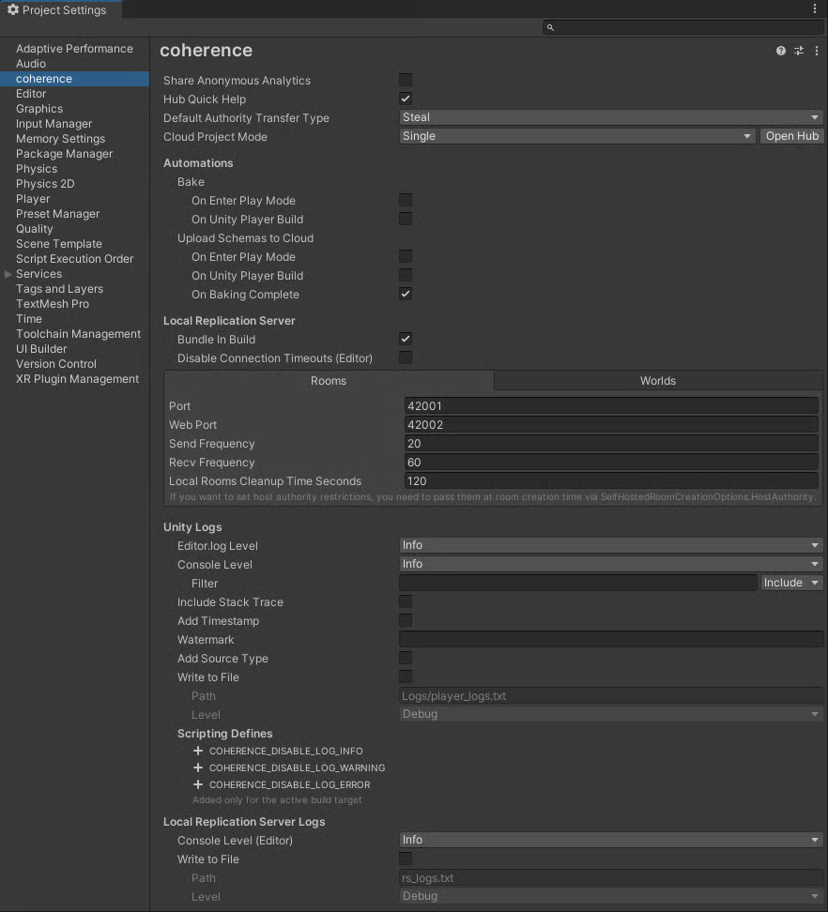Click plus icon next to COHERENCE_DISABLE_LOG_INFO
Image resolution: width=828 pixels, height=912 pixels.
pos(198,752)
